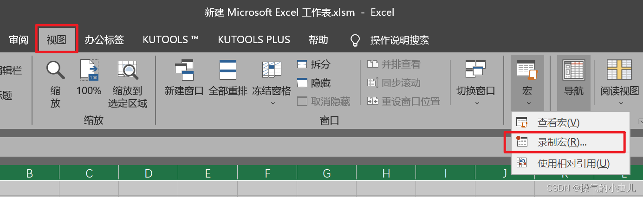Toggle Use Relative References (使用相对引用)
Viewport: 643px width, 197px height.
coord(570,163)
